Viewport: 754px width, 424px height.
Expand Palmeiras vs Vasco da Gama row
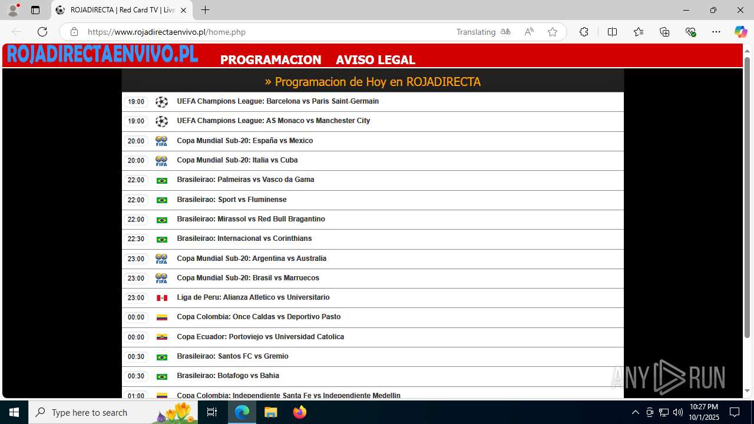[372, 180]
